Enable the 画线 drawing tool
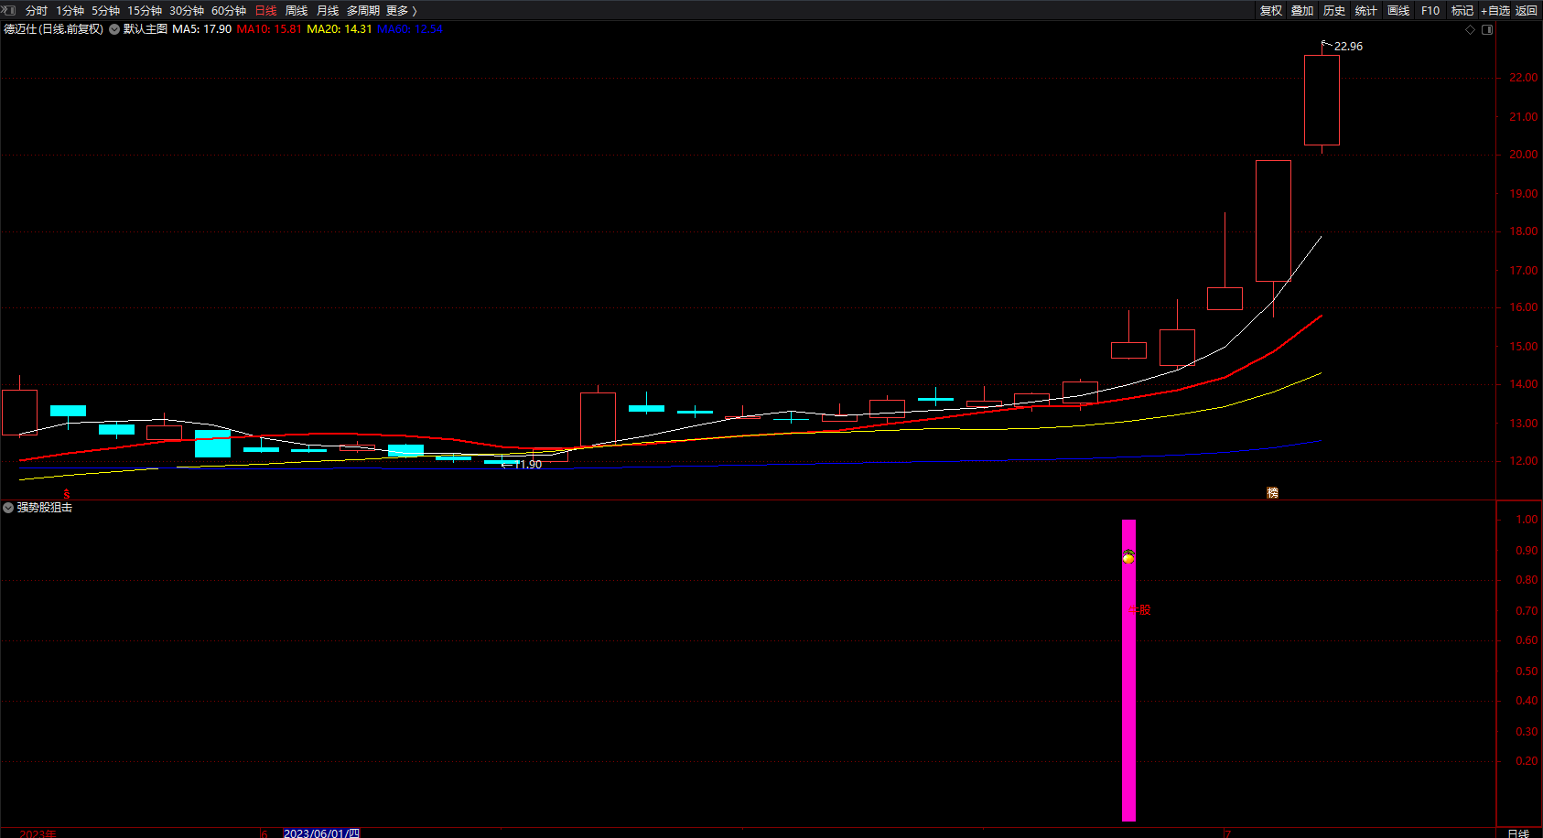1543x838 pixels. pos(1398,11)
